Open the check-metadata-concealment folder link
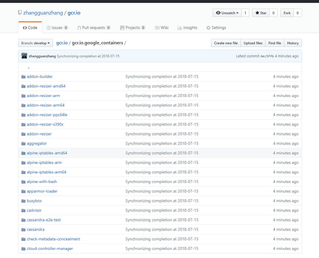 coord(53,239)
